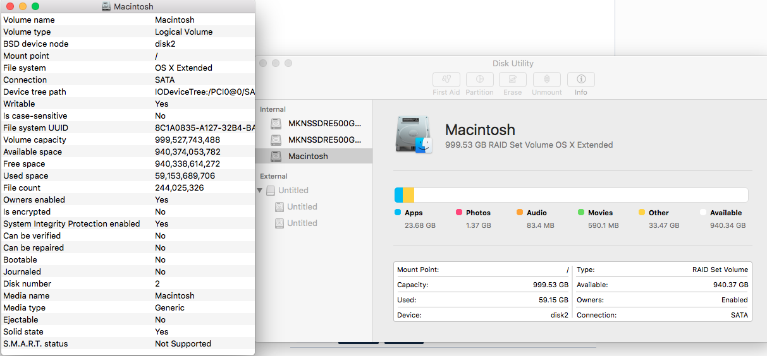Click Available space value 940,374,053,782
This screenshot has width=767, height=356.
(188, 151)
